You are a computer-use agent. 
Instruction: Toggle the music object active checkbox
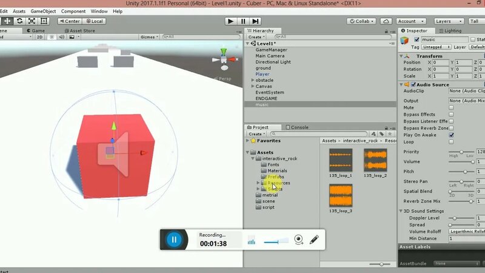[416, 39]
